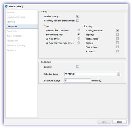Viewport: 132px width, 128px height.
Task: Open the Scanning page
Action: tap(22, 22)
